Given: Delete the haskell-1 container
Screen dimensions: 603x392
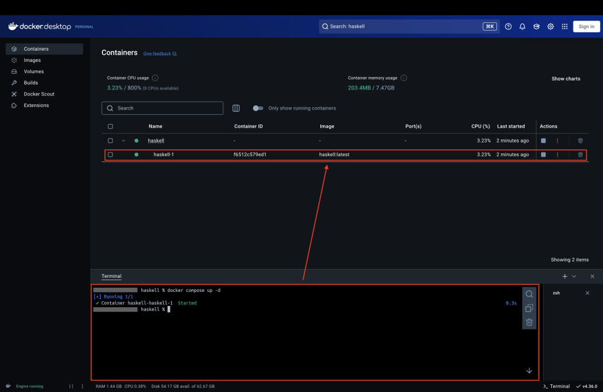Looking at the screenshot, I should (580, 155).
